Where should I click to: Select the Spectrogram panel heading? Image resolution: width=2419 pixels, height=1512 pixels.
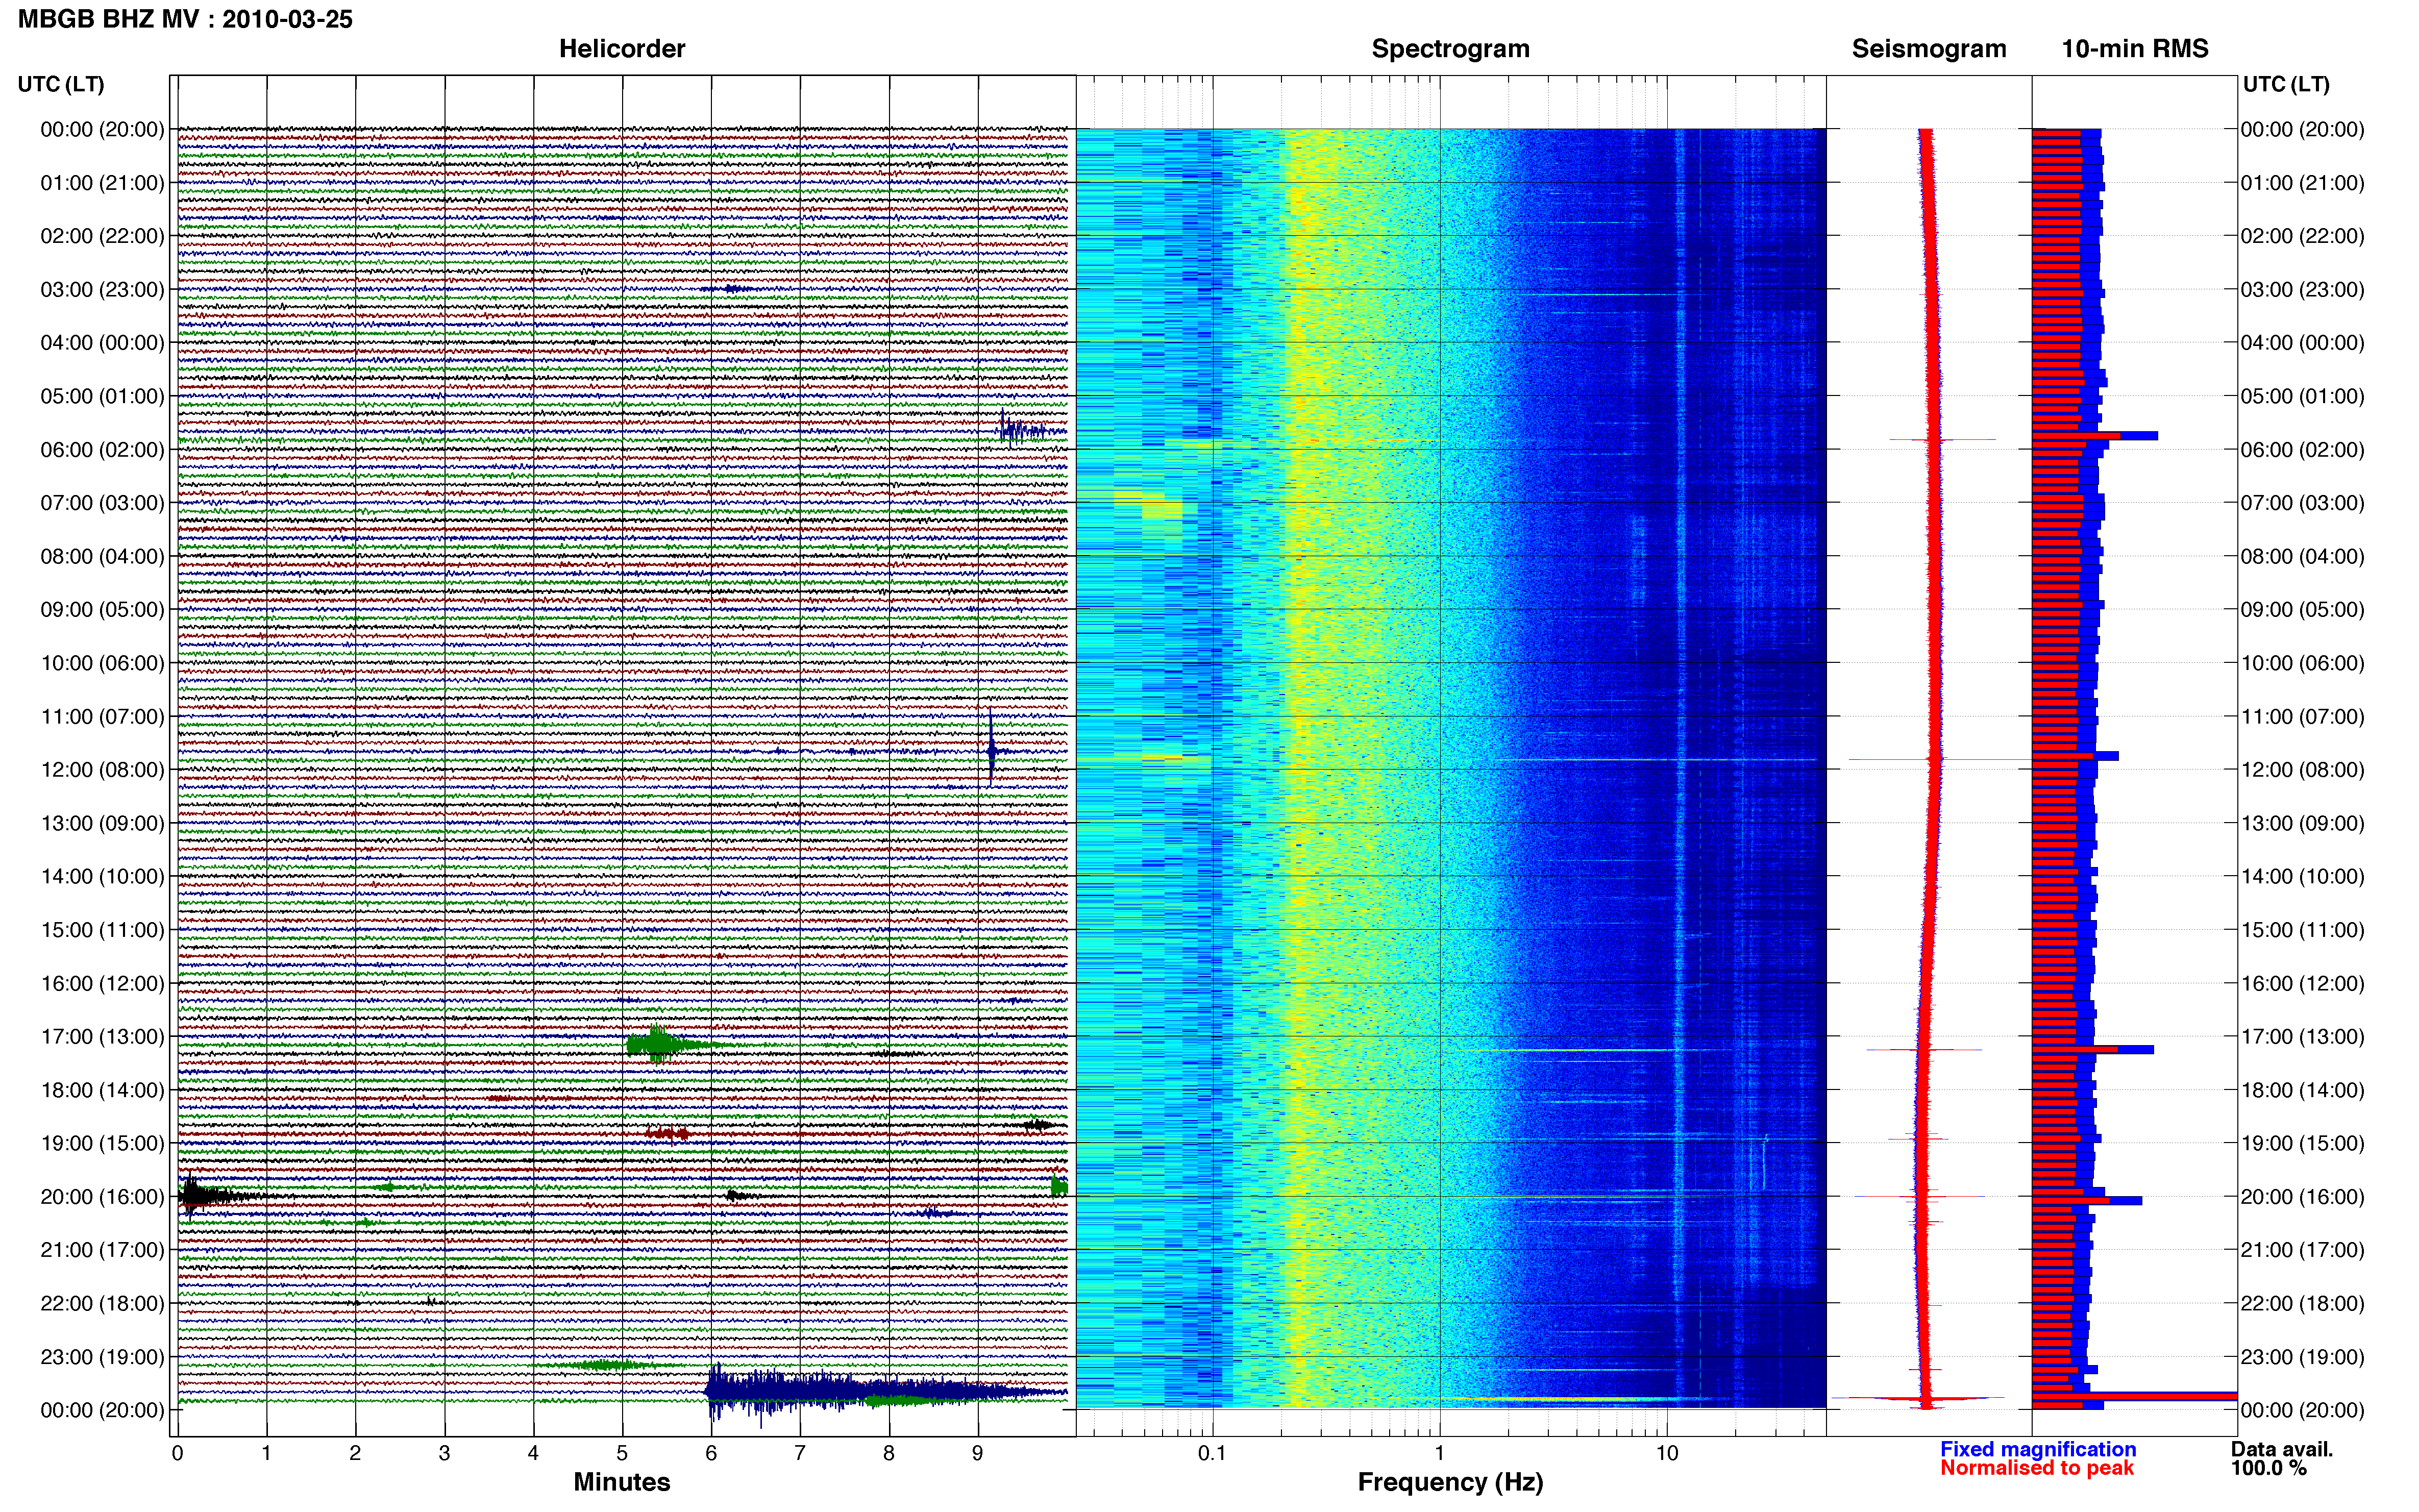coord(1450,49)
